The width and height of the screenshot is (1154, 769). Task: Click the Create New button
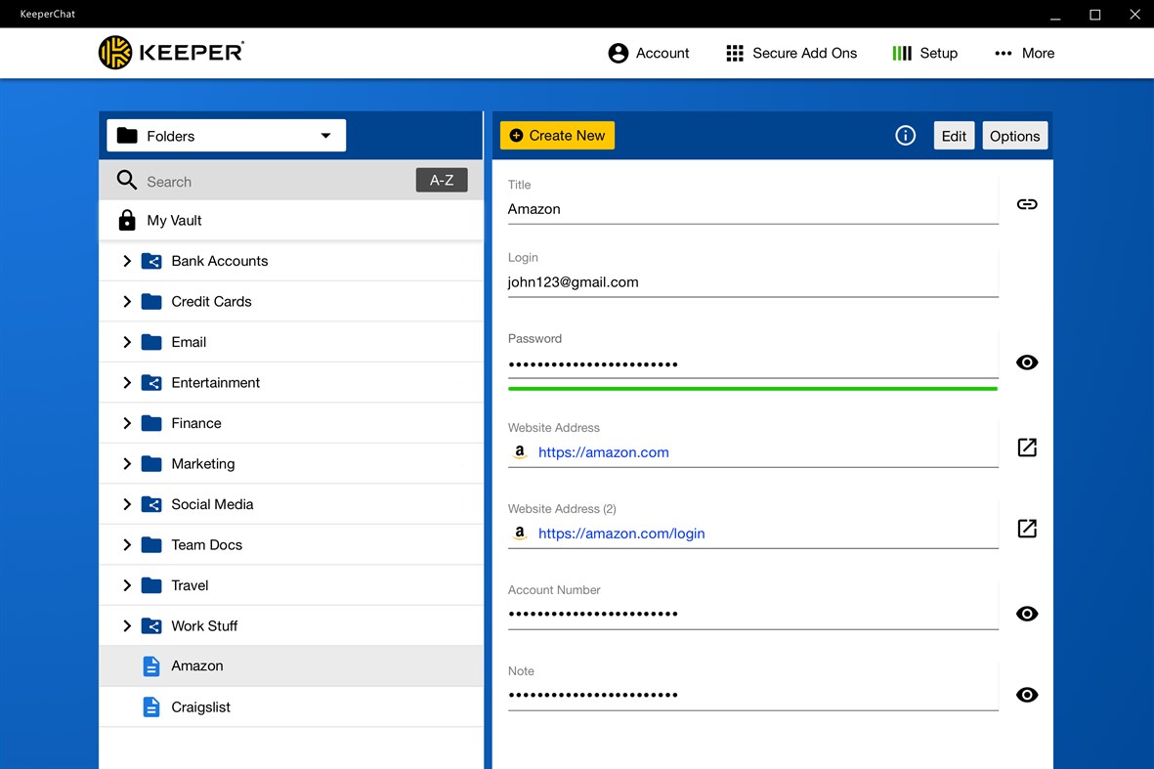pyautogui.click(x=557, y=135)
